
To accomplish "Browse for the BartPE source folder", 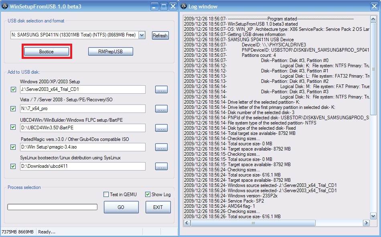I will point(161,128).
